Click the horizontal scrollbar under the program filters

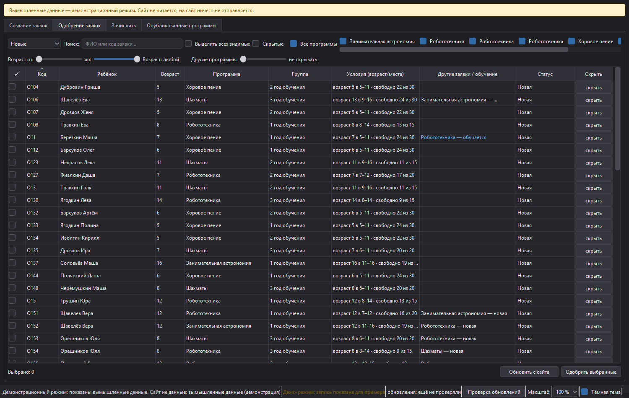tap(454, 49)
